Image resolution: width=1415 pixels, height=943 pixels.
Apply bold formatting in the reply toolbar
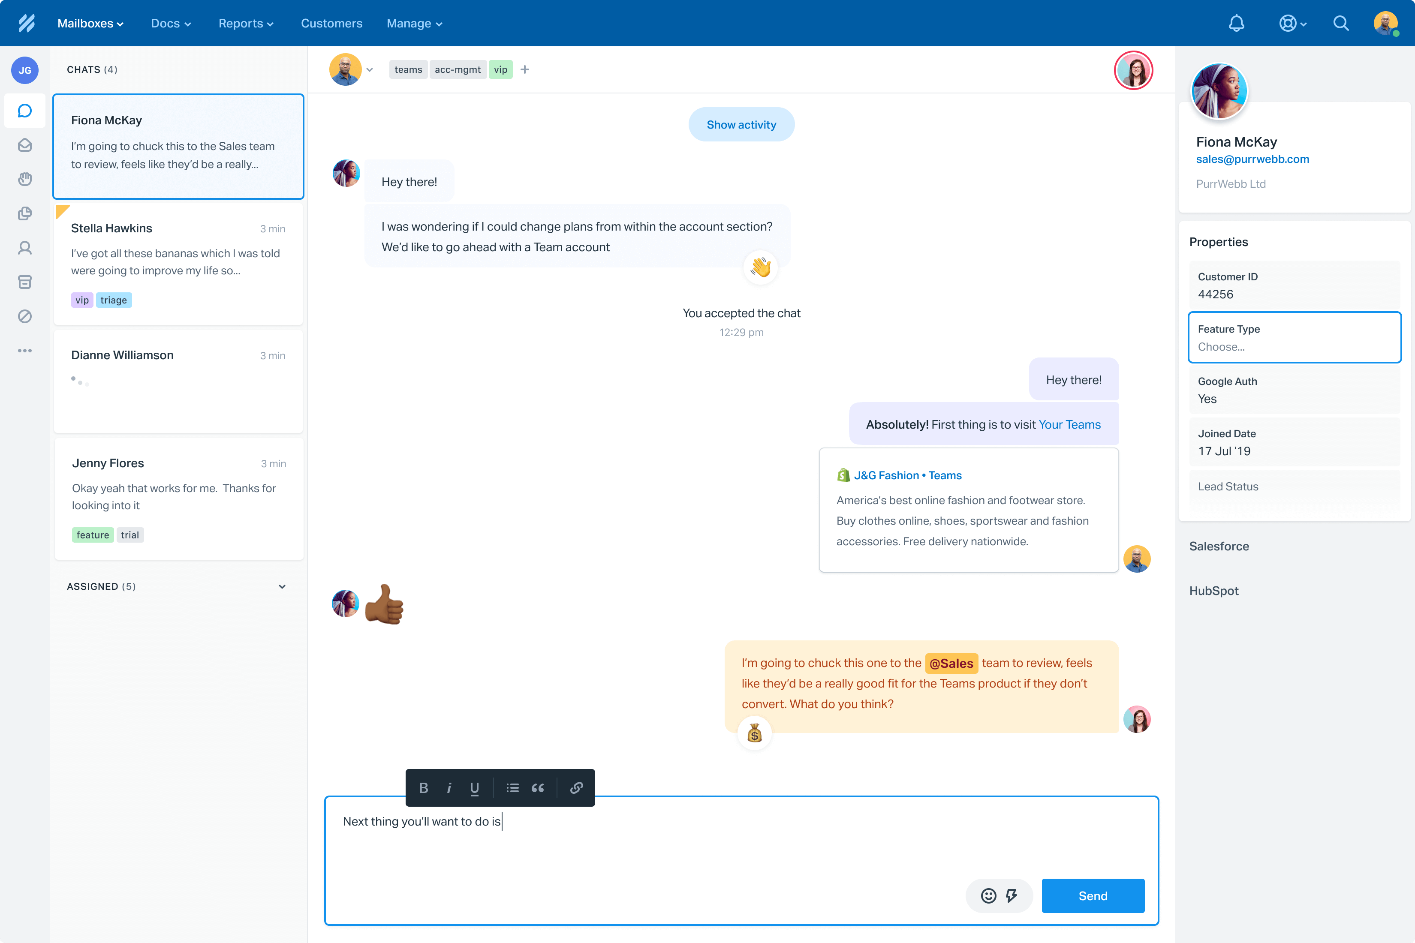pos(424,788)
